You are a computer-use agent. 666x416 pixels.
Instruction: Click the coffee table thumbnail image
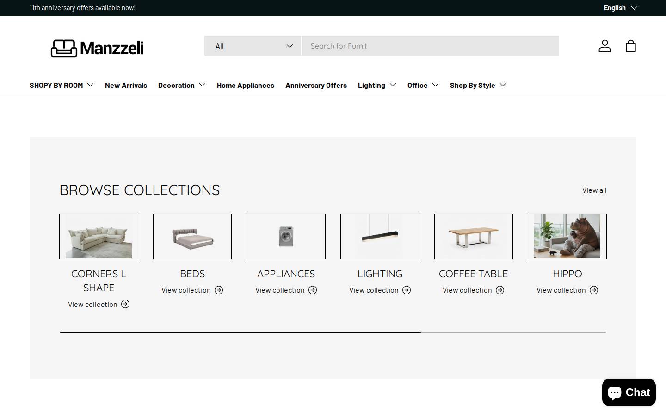pyautogui.click(x=473, y=237)
